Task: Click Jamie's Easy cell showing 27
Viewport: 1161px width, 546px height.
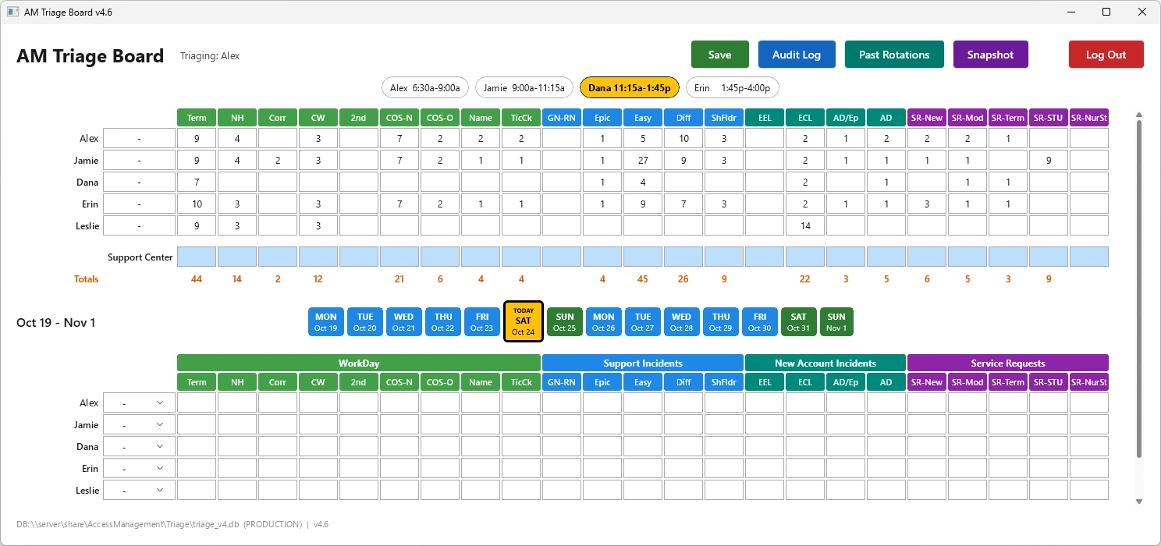Action: pyautogui.click(x=643, y=160)
